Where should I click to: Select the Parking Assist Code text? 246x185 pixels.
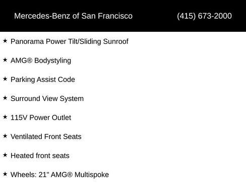pyautogui.click(x=43, y=80)
